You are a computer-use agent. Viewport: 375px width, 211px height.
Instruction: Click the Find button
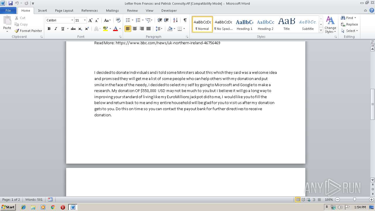pos(349,18)
